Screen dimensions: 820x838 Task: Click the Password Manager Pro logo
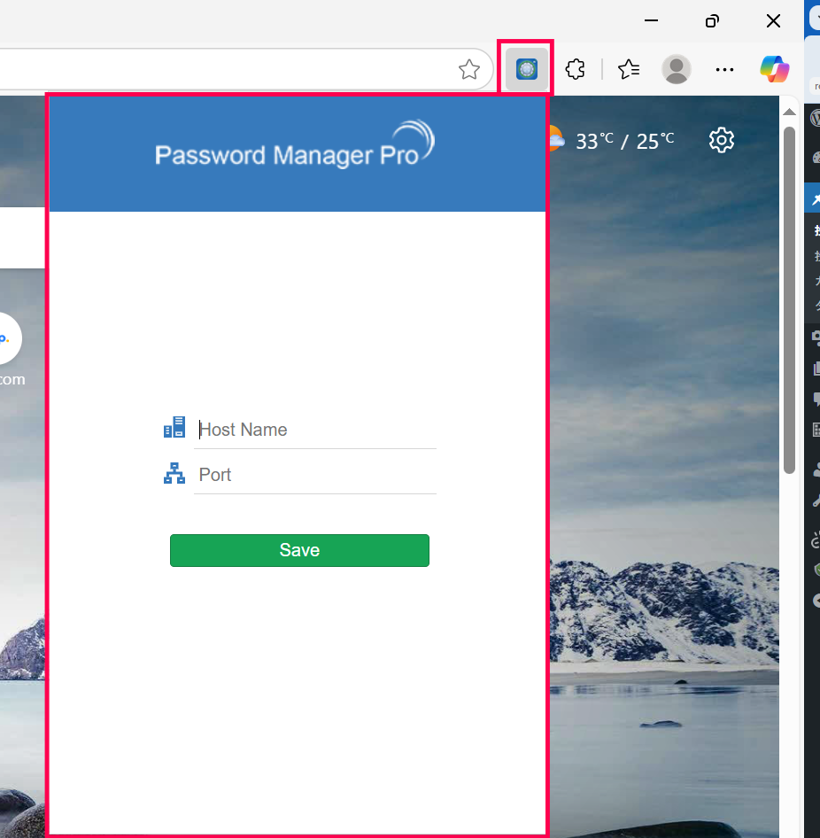pyautogui.click(x=295, y=144)
